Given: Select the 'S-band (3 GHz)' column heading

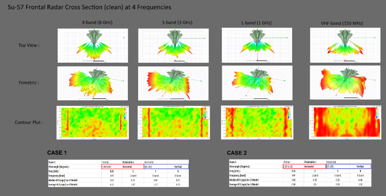Looking at the screenshot, I should pyautogui.click(x=177, y=22).
